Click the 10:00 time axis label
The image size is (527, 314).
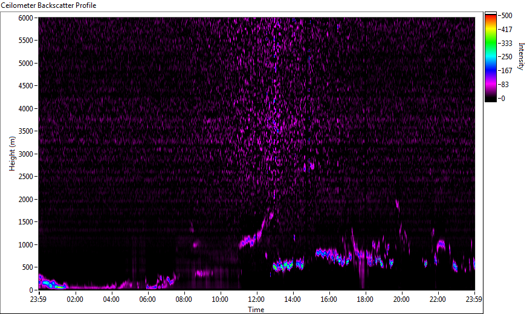(220, 299)
